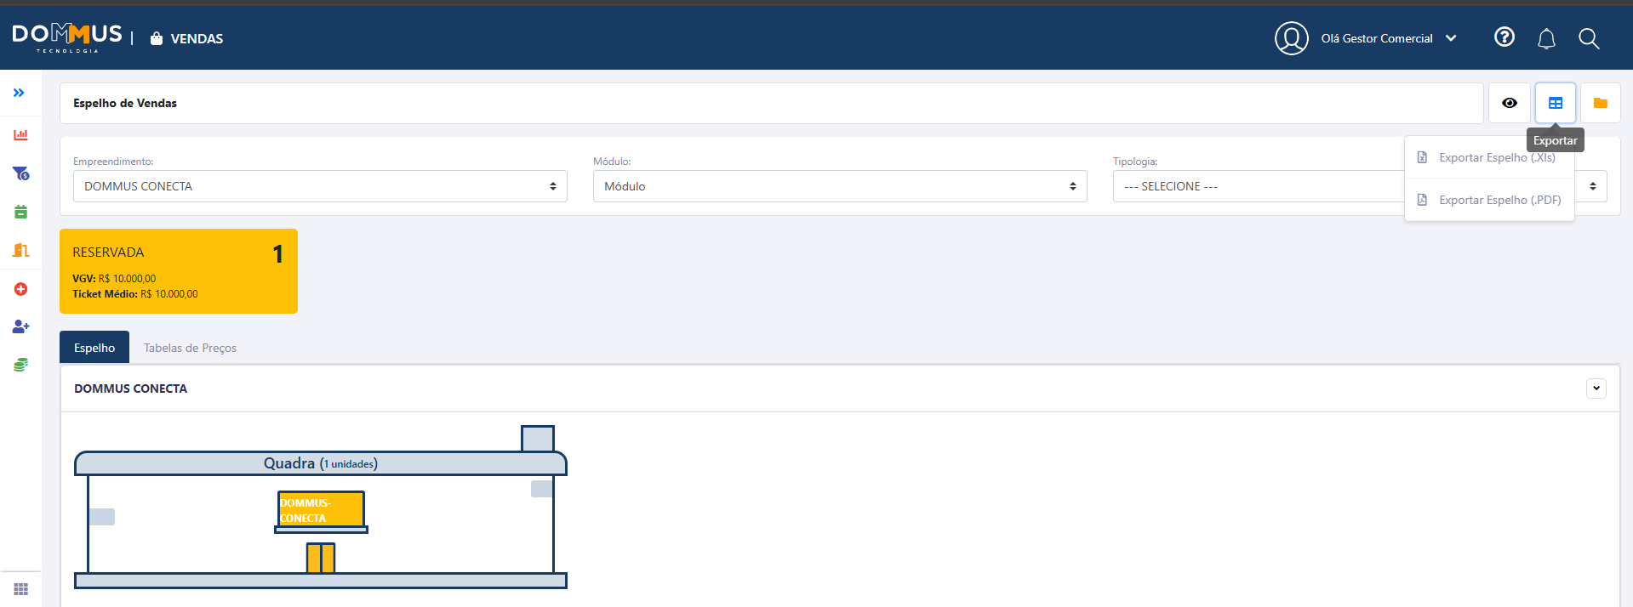Choose Exportar Espelho (.PDF) menu option
This screenshot has width=1633, height=607.
click(x=1499, y=200)
